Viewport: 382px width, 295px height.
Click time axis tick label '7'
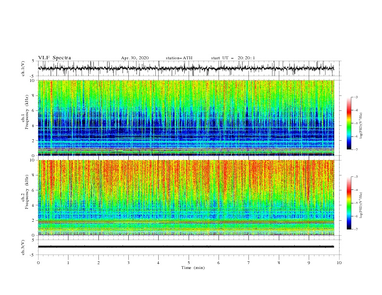(249, 263)
